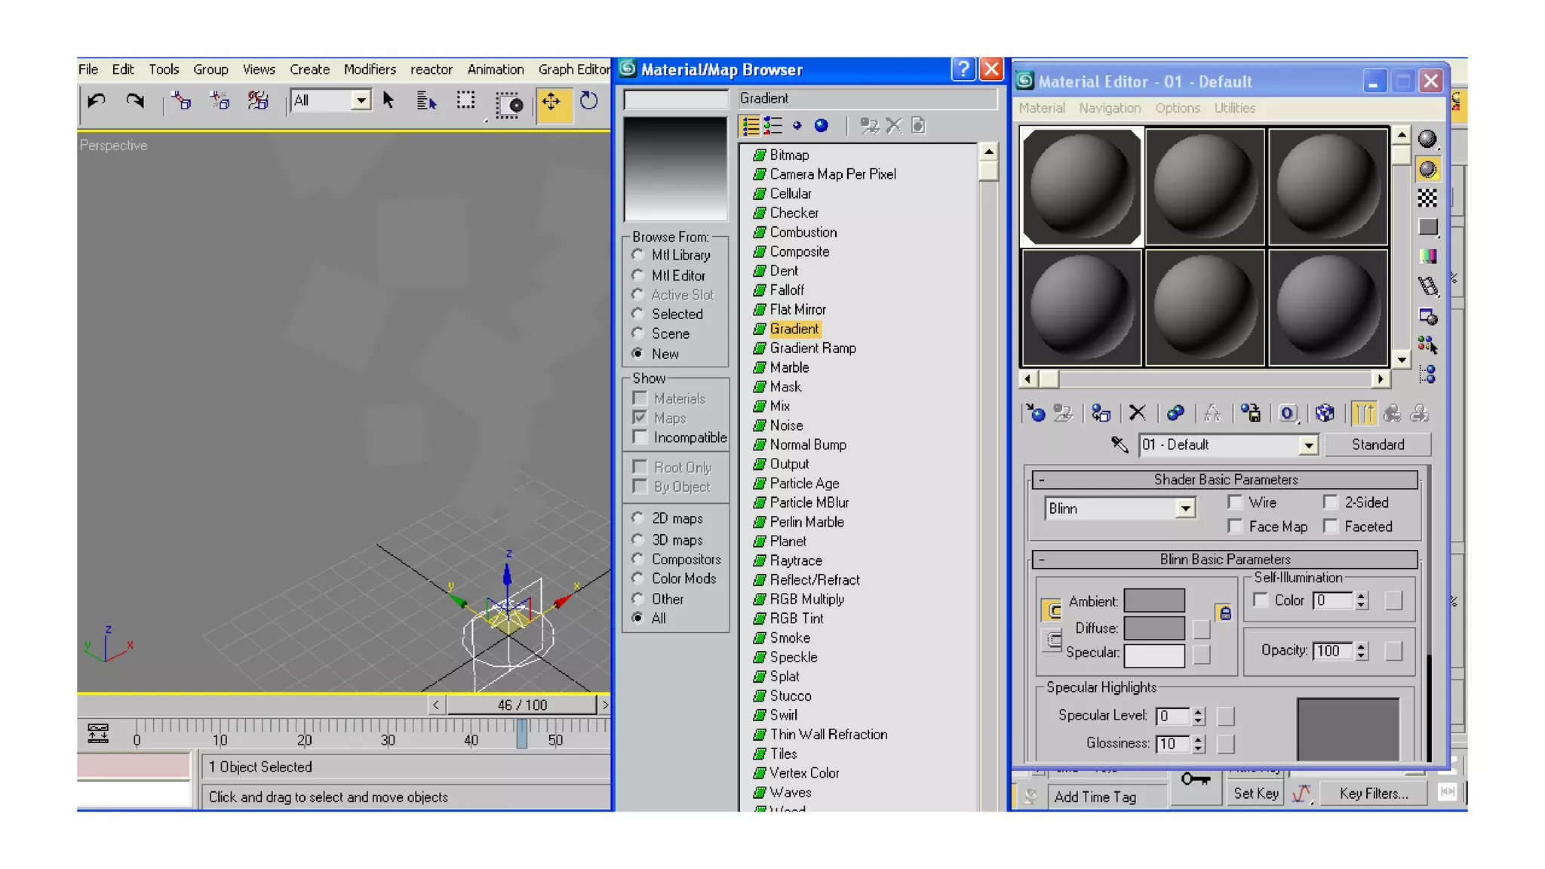
Task: Select the Noise map entry
Action: click(x=786, y=425)
